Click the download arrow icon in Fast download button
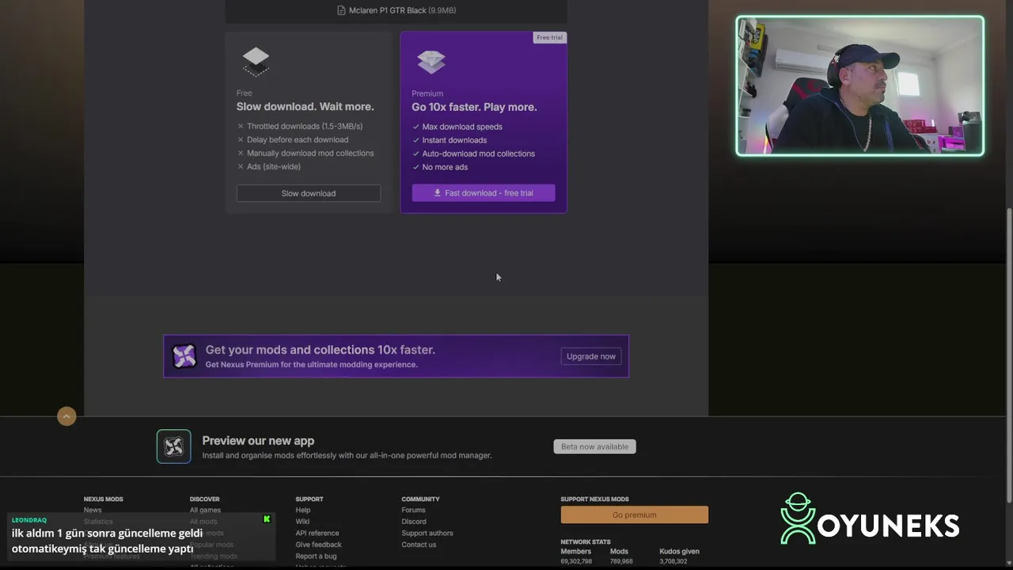Screen dimensions: 1013x570 point(437,193)
